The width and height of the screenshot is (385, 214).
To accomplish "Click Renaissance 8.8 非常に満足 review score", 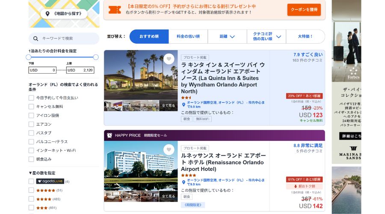I will point(308,146).
